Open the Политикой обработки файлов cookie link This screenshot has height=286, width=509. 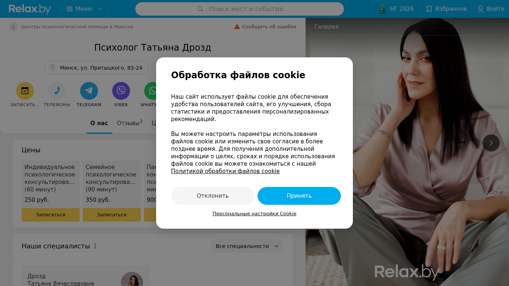coord(225,171)
